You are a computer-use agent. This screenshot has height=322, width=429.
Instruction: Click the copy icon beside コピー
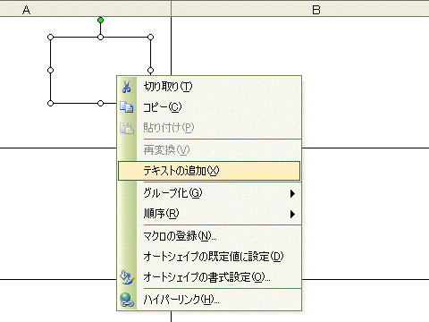click(127, 107)
